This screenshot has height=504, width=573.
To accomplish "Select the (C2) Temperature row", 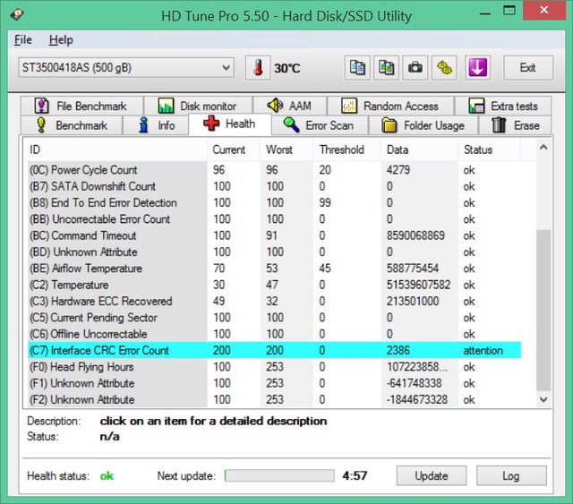I will (x=274, y=285).
